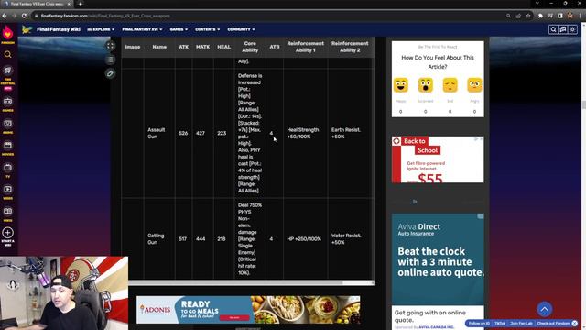Expand the Final Fantasy XVI menu
This screenshot has width=586, height=330.
pyautogui.click(x=142, y=29)
